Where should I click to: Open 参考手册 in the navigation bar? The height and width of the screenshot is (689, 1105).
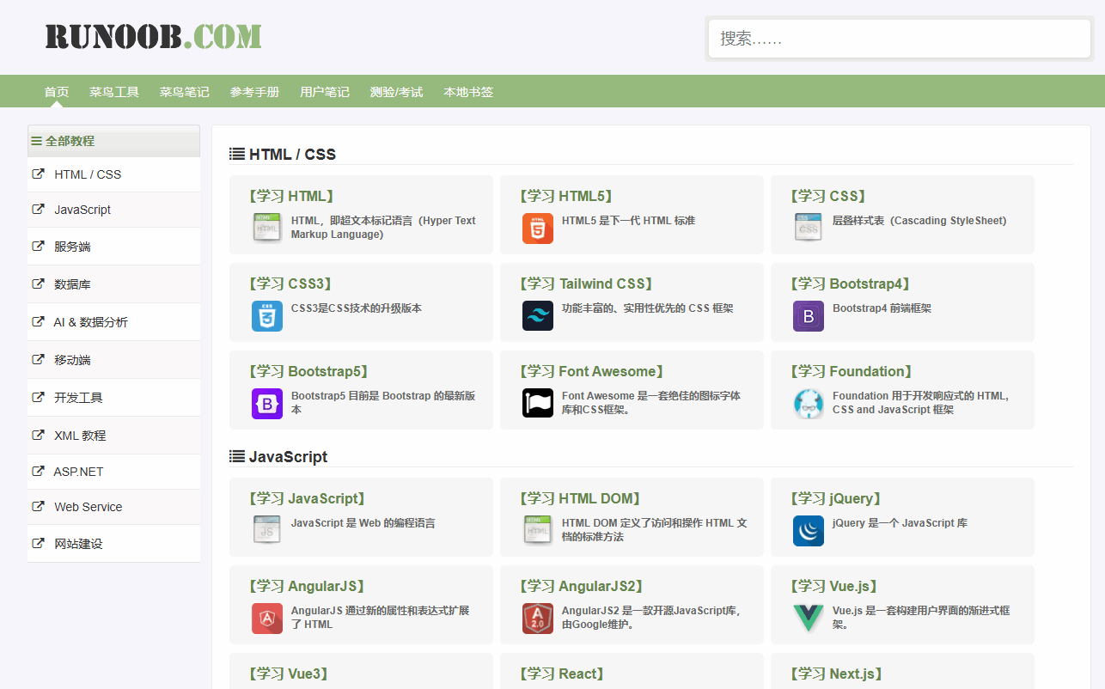click(x=254, y=92)
